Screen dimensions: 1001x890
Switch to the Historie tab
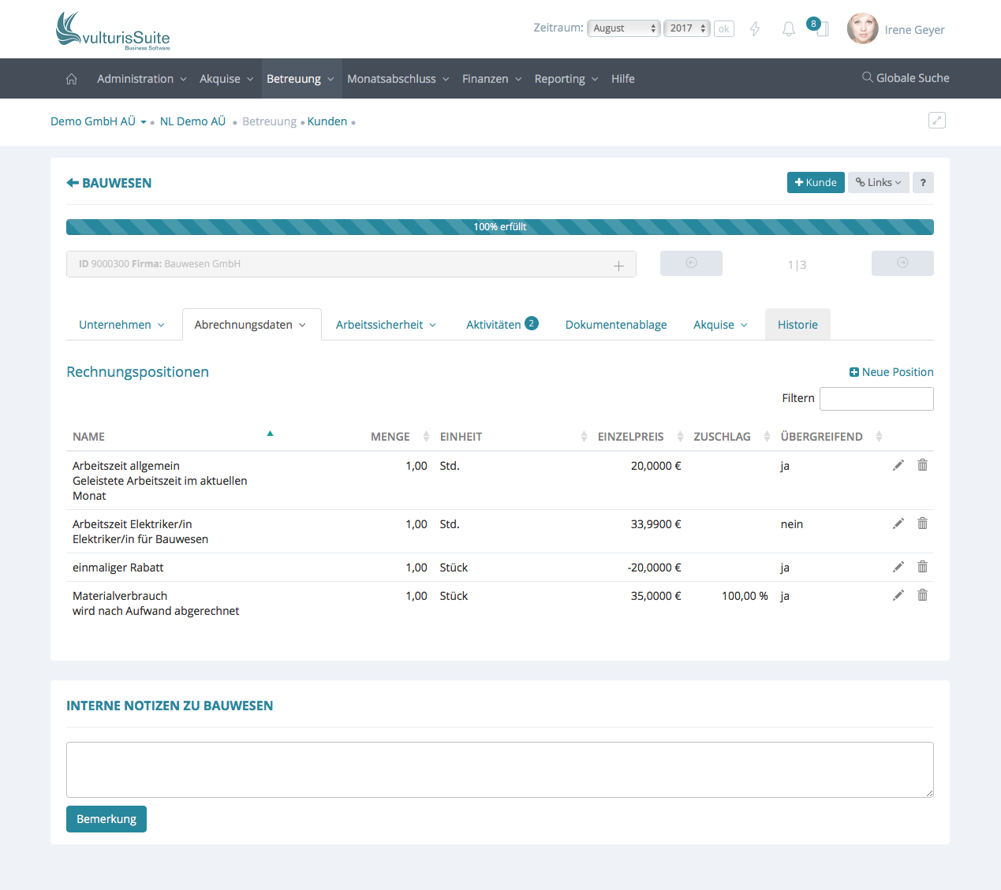pyautogui.click(x=797, y=325)
